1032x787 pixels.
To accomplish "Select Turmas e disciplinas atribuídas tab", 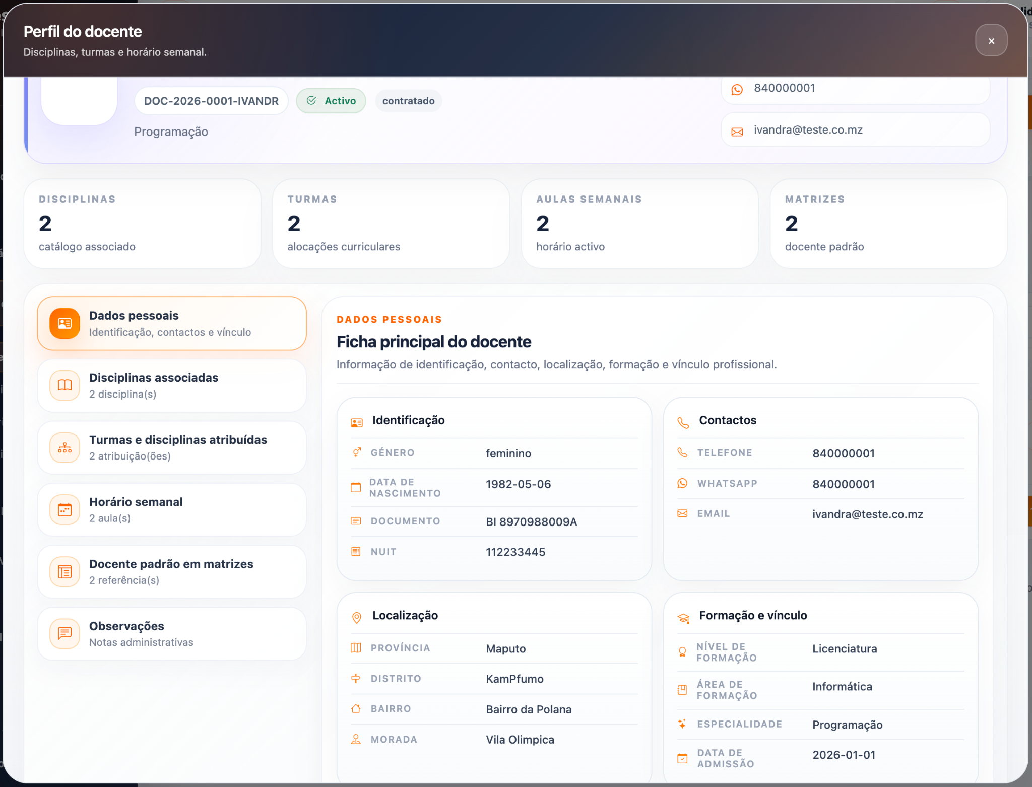I will [x=172, y=447].
